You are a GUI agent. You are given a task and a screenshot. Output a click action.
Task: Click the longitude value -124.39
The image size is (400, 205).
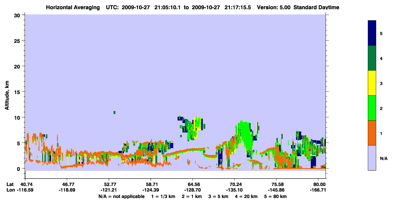[x=150, y=190]
